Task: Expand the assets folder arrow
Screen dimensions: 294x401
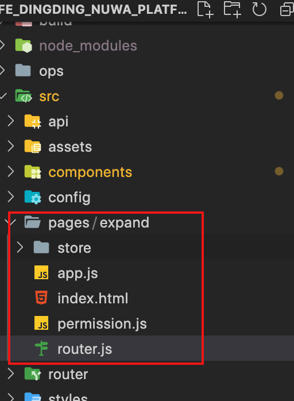Action: [10, 146]
